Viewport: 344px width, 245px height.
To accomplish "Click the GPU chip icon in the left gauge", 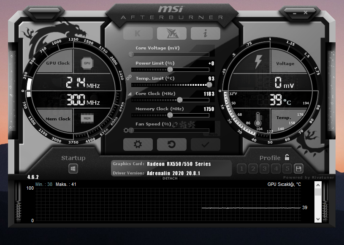I will tap(87, 63).
